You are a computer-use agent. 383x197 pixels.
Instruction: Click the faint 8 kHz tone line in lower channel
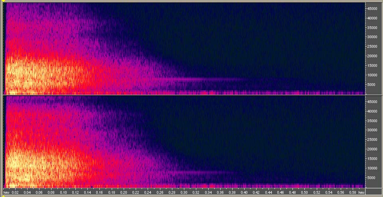click(201, 172)
